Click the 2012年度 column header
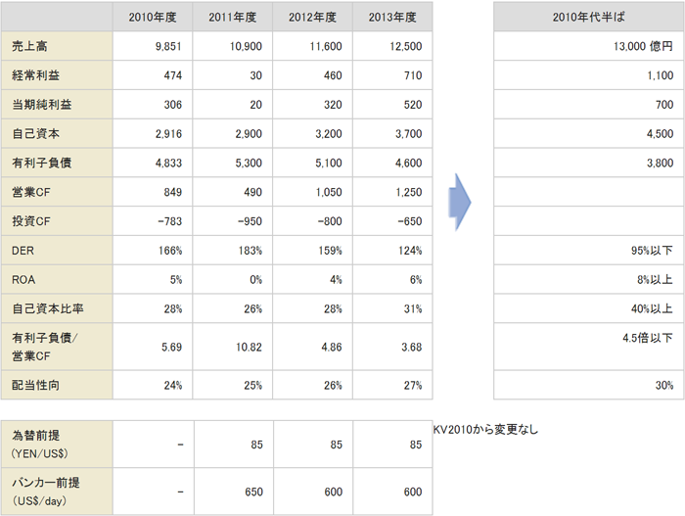685x516 pixels. point(312,17)
